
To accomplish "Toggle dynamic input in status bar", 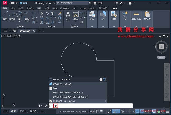I will (x=114, y=111).
